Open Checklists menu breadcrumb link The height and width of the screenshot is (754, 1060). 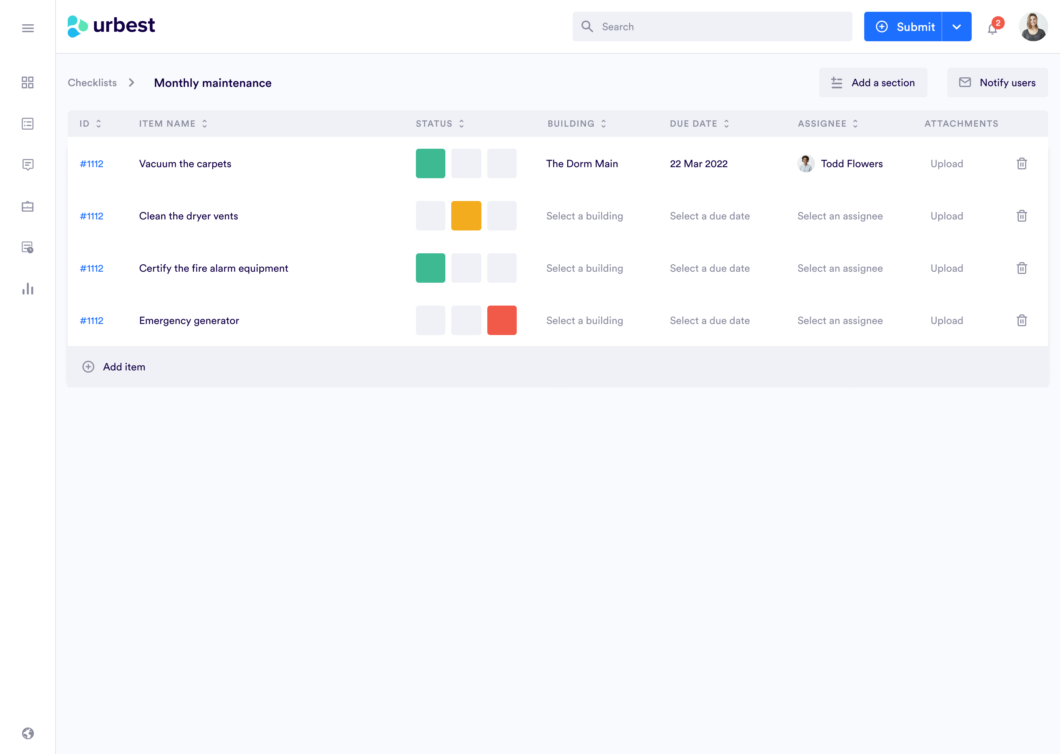point(92,82)
